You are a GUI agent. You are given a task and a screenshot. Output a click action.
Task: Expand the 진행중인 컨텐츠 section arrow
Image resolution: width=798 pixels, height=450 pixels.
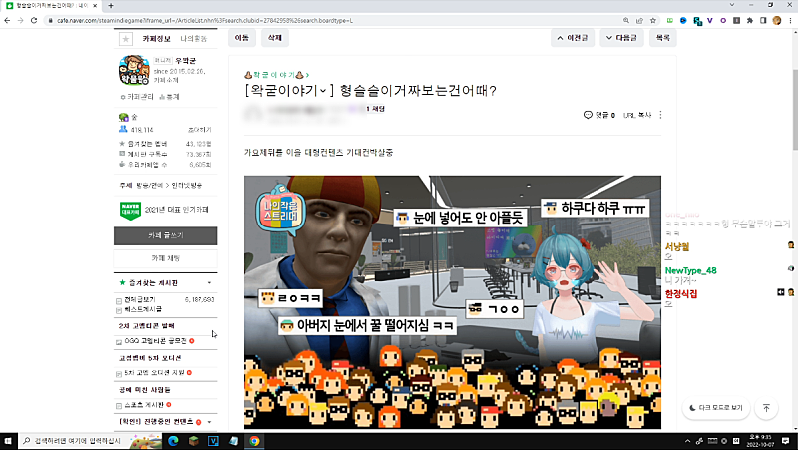[209, 423]
